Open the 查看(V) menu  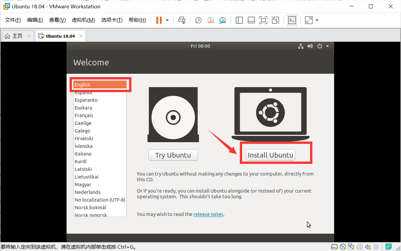(x=57, y=20)
